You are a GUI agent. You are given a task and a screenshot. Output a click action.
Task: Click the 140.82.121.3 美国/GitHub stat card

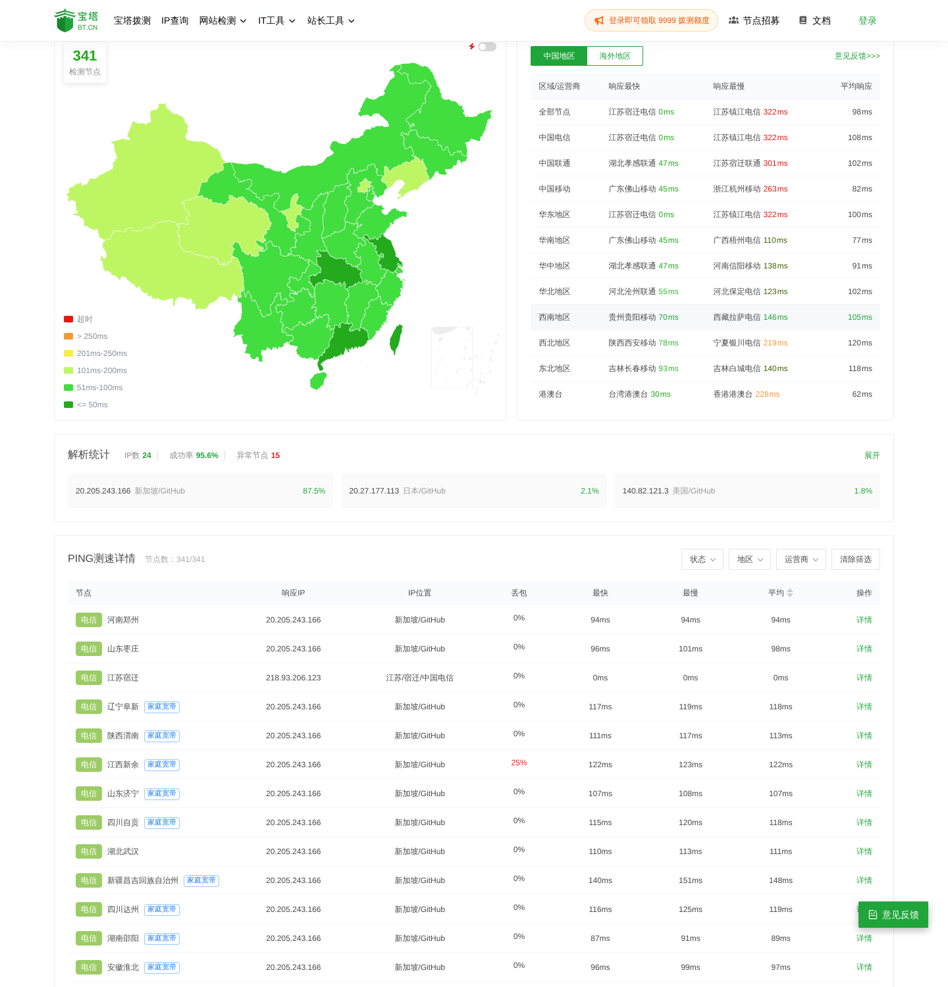[747, 491]
